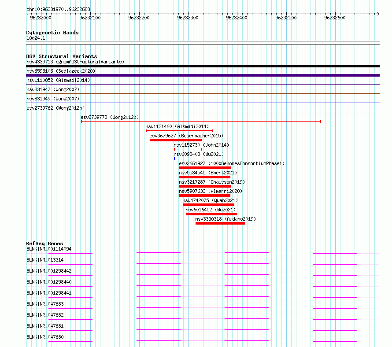Click the red nsv3330318 variant bar
Viewport: 392px width, 347px height.
[220, 223]
